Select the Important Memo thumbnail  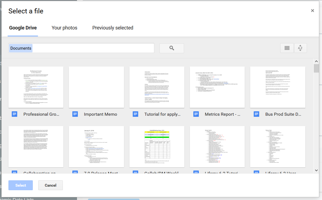tap(96, 87)
